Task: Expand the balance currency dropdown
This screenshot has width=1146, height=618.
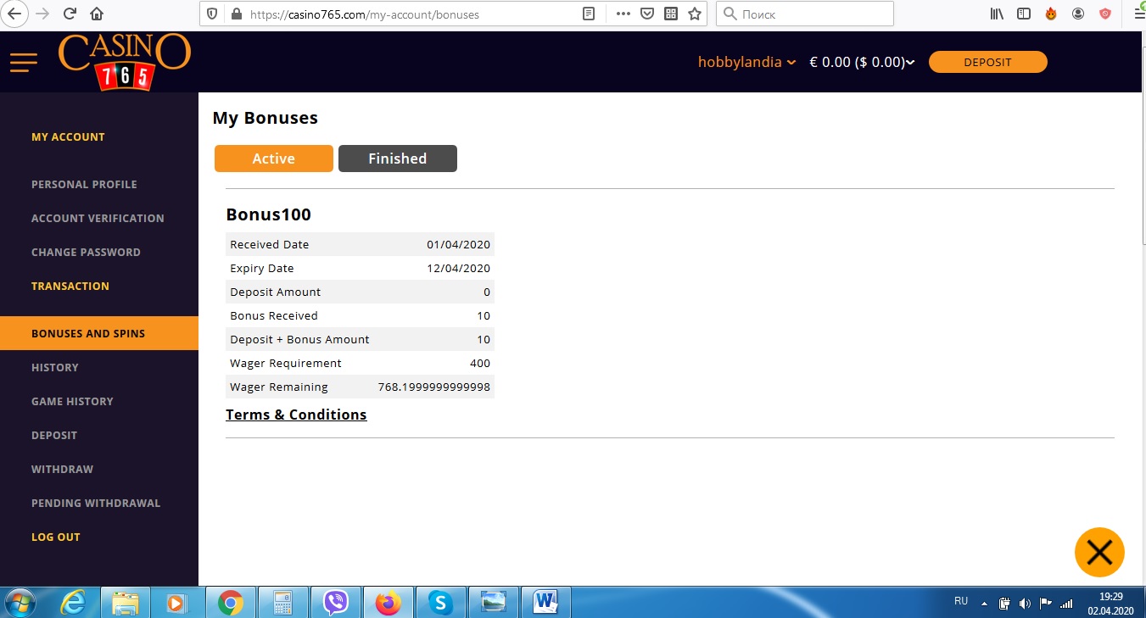Action: coord(862,62)
